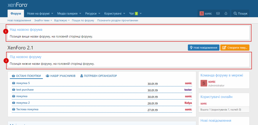
Task: Expand the 'Медіа галерея' dropdown arrow
Action: coord(80,13)
